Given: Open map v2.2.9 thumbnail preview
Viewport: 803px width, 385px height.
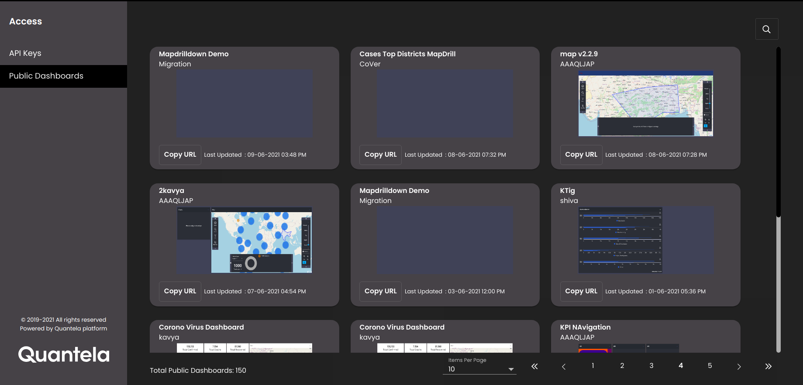Looking at the screenshot, I should tap(646, 103).
